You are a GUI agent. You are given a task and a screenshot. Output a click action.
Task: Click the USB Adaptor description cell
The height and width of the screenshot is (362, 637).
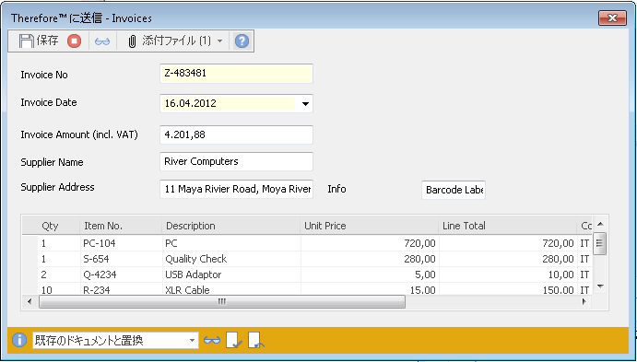(x=230, y=274)
